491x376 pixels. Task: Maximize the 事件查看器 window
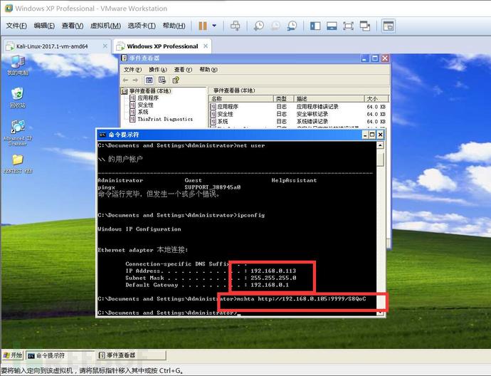(x=375, y=58)
